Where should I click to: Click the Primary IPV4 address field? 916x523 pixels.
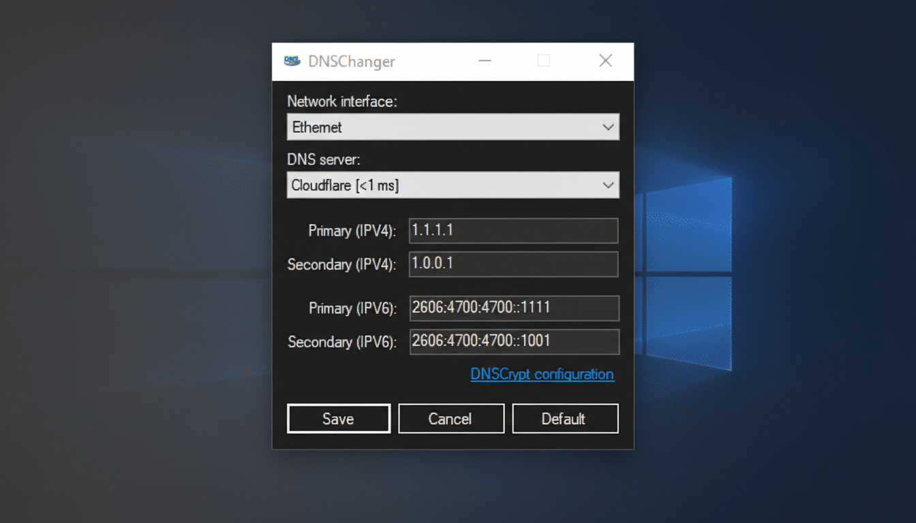513,230
